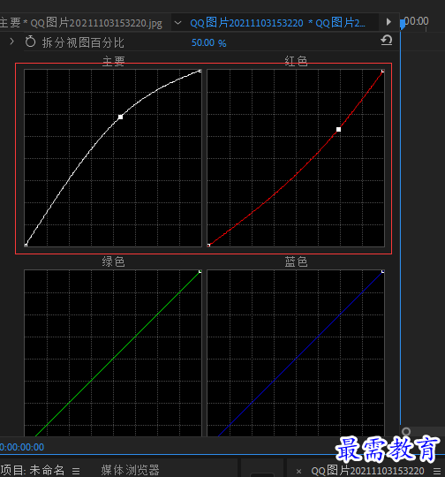
Task: Select the 主要 * QQ图片20211103153220.jpg master clip
Action: click(x=81, y=23)
